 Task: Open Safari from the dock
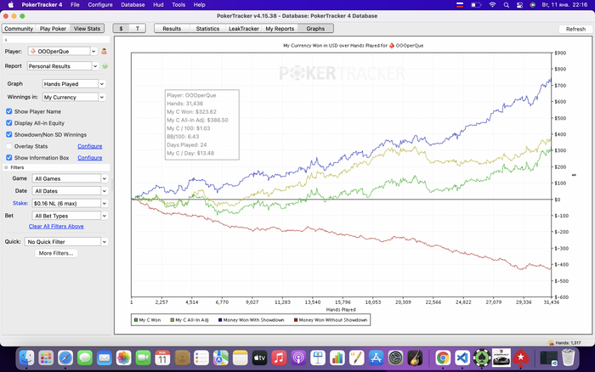65,358
